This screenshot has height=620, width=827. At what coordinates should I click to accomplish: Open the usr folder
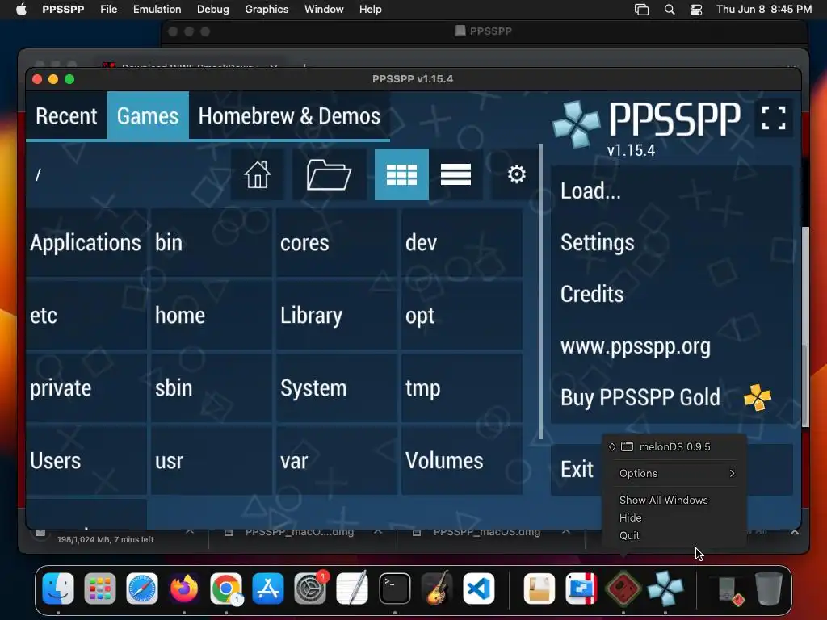coord(211,461)
